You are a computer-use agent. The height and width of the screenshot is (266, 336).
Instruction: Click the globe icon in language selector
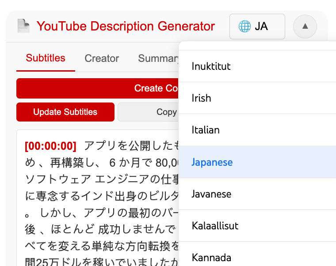tap(244, 27)
